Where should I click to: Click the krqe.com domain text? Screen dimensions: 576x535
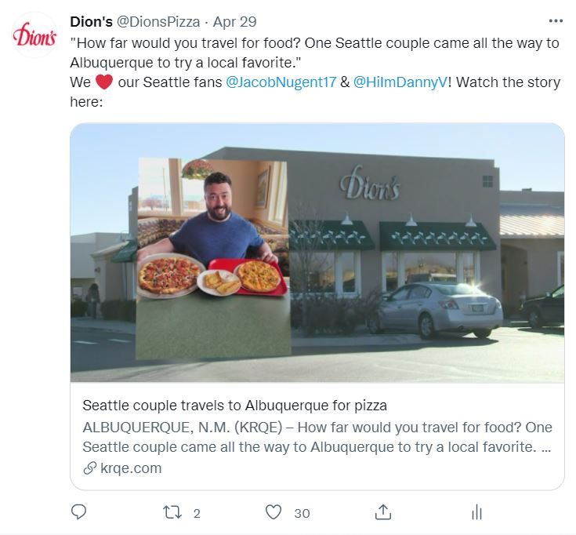[131, 468]
